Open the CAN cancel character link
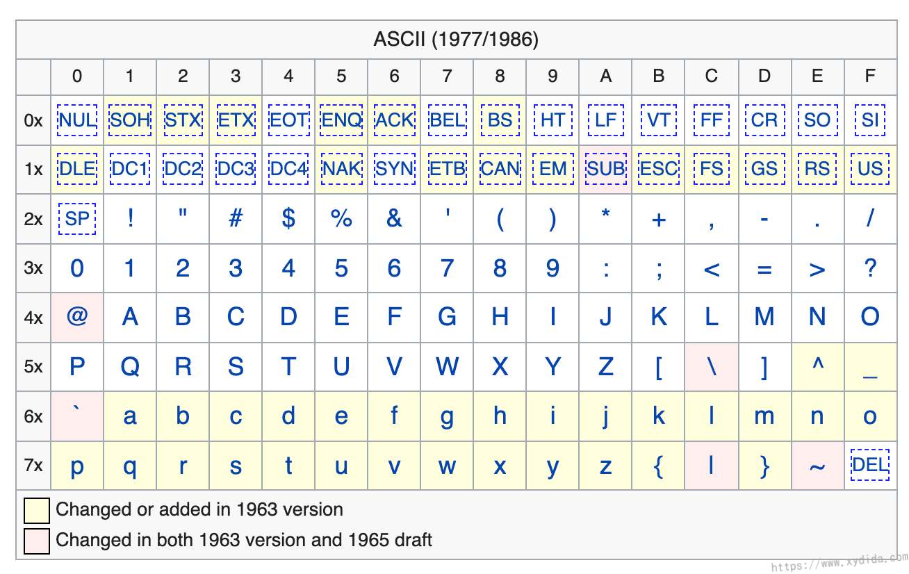The height and width of the screenshot is (574, 909). pos(500,169)
